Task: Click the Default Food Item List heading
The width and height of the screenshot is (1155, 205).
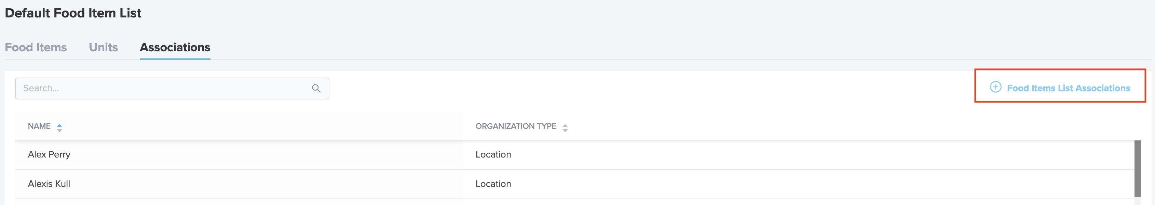Action: [x=73, y=13]
